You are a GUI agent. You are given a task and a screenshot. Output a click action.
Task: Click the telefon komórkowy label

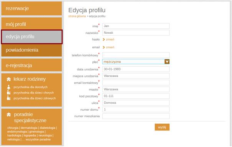[x=85, y=55]
